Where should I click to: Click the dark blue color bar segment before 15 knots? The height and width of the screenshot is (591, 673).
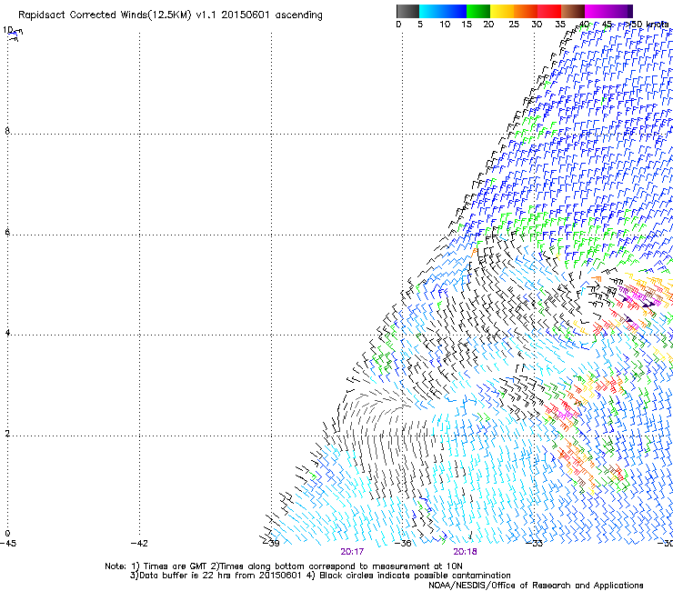point(455,11)
